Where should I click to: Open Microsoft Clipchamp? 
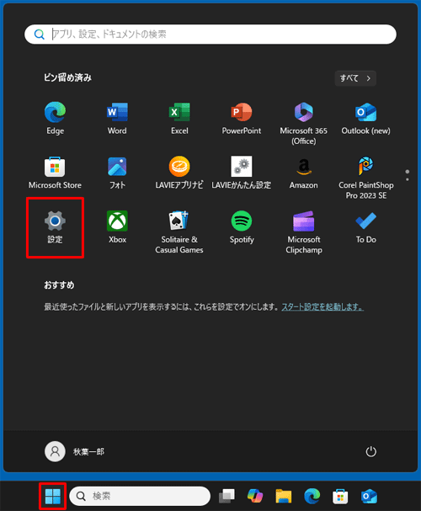pyautogui.click(x=304, y=232)
